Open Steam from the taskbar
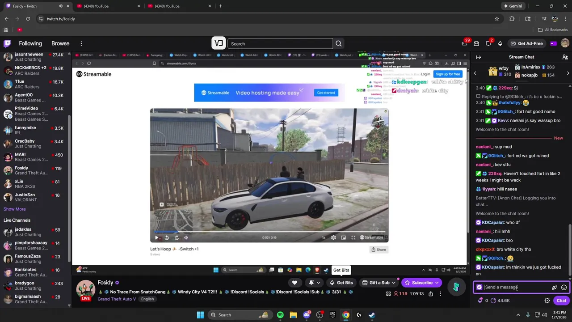Screen dimensions: 572x322 point(372,315)
